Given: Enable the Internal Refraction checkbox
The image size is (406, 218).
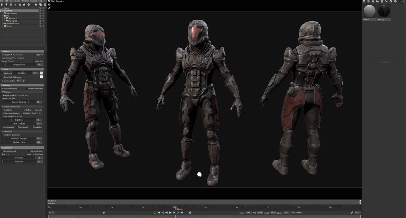Looking at the screenshot, I should pos(27,89).
